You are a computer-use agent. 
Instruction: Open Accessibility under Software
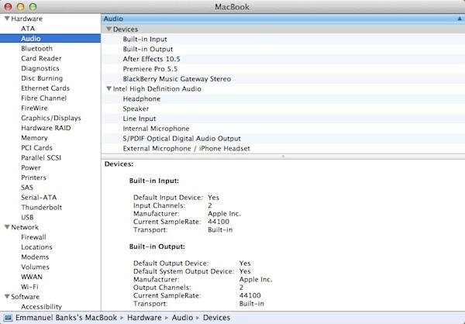pos(42,306)
